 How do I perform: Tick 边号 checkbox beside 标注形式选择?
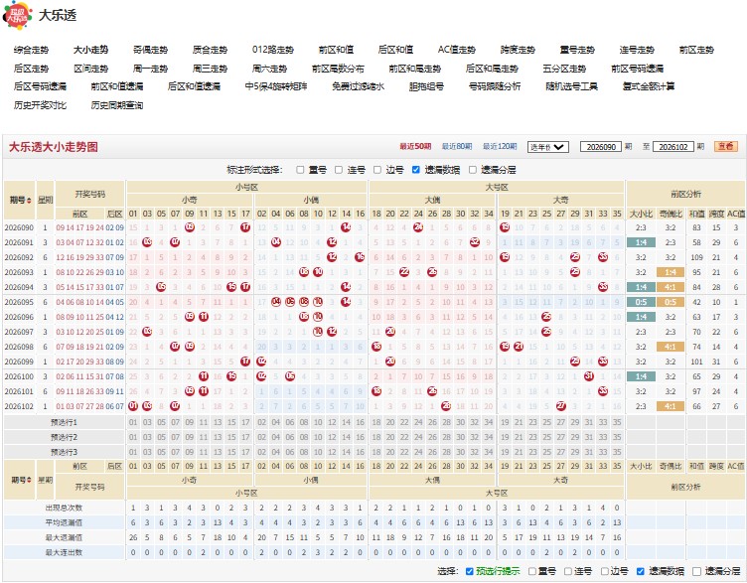(x=377, y=170)
